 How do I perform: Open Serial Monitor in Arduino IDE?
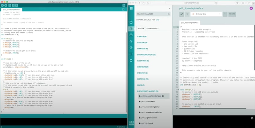tap(124, 6)
